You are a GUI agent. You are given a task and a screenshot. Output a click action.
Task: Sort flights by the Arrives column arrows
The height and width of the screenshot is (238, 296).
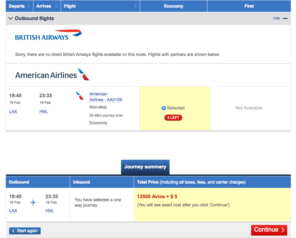(56, 6)
